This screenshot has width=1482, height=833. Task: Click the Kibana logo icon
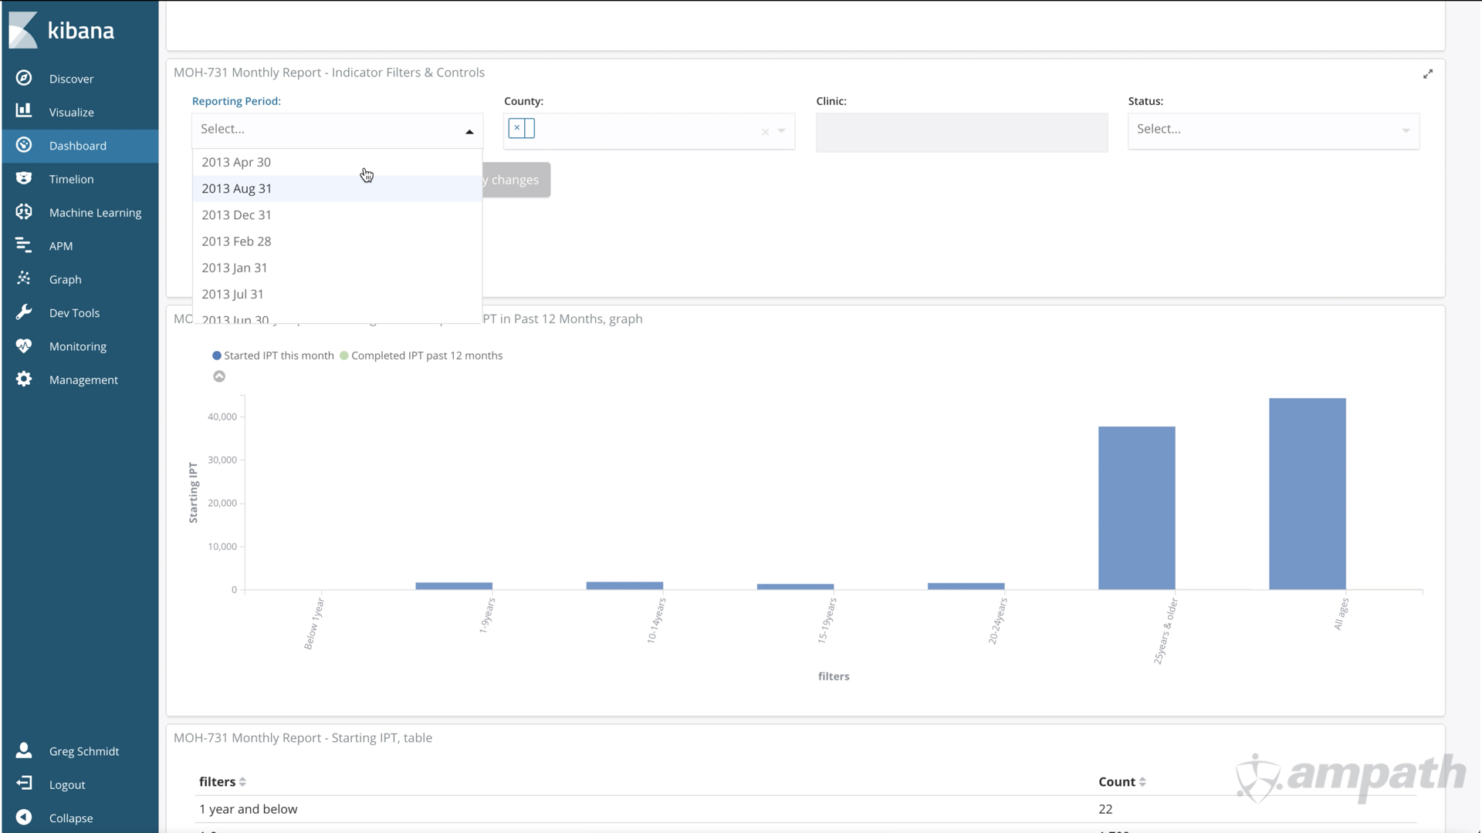pyautogui.click(x=23, y=30)
